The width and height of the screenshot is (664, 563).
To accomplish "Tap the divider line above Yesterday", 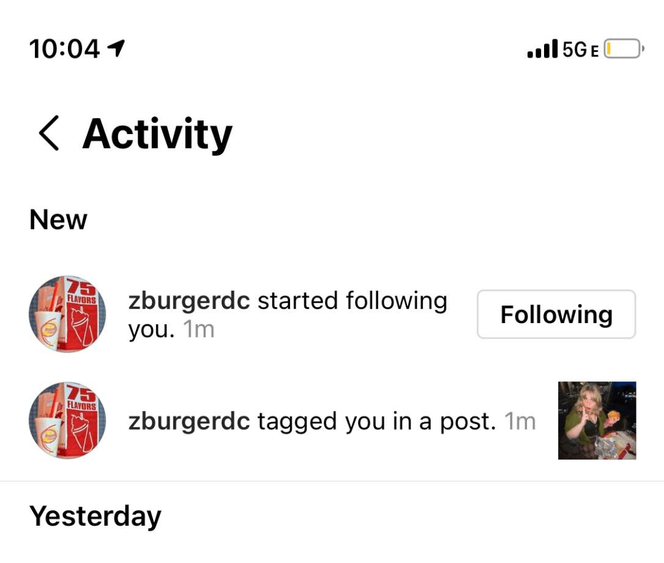I will click(332, 481).
